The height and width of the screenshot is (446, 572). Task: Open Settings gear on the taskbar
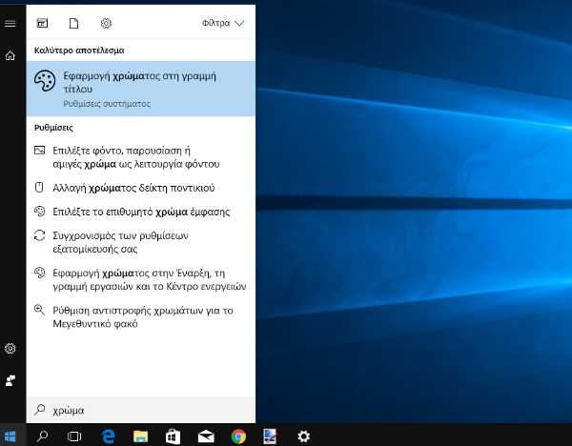click(x=303, y=436)
